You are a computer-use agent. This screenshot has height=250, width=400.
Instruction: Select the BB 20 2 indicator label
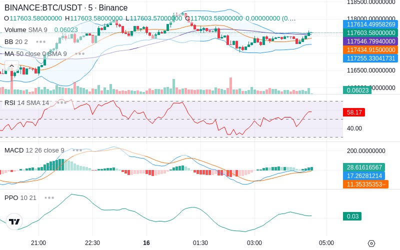point(16,41)
